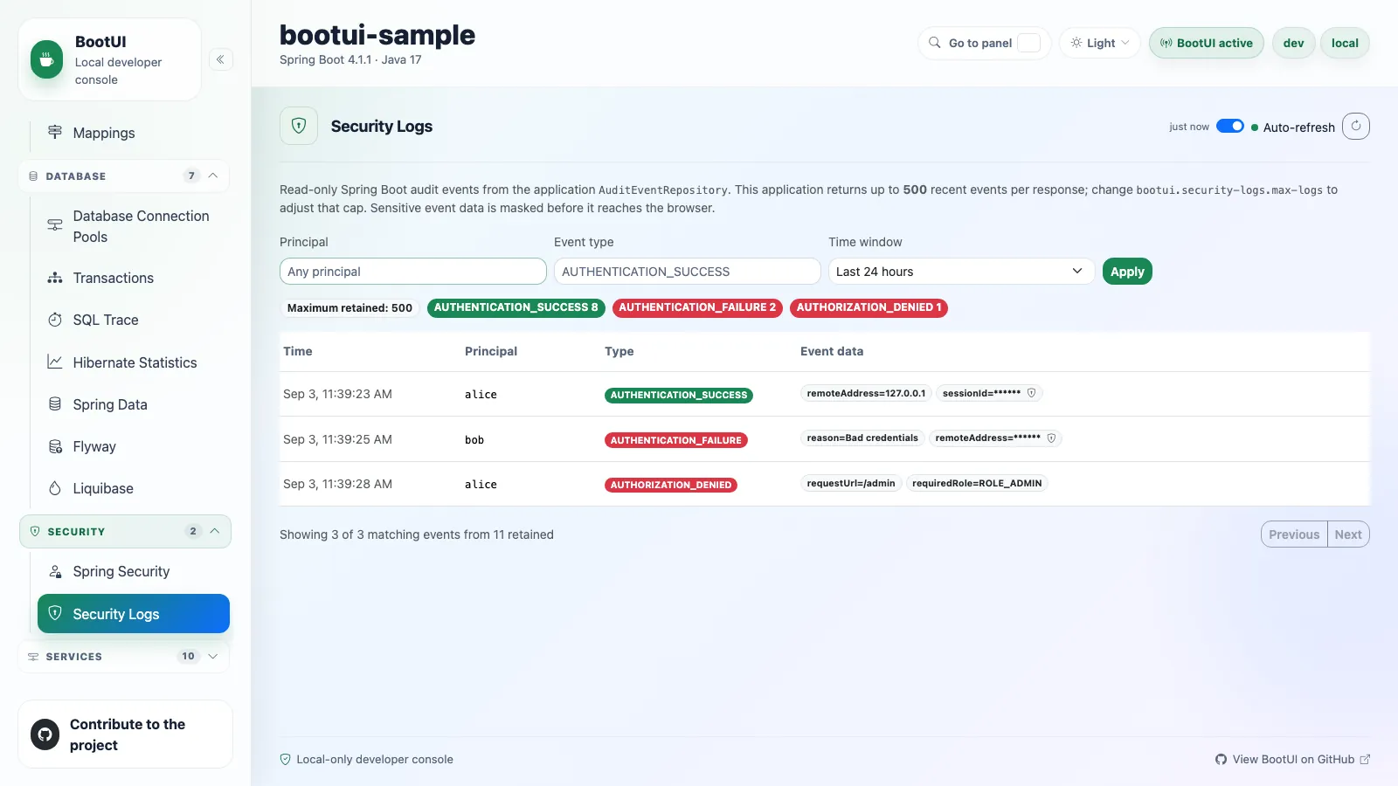Viewport: 1398px width, 786px height.
Task: Click the SQL Trace stopwatch icon
Action: click(x=55, y=320)
